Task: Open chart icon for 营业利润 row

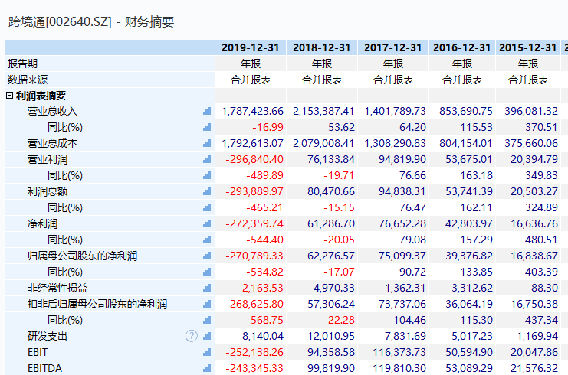Action: tap(207, 159)
